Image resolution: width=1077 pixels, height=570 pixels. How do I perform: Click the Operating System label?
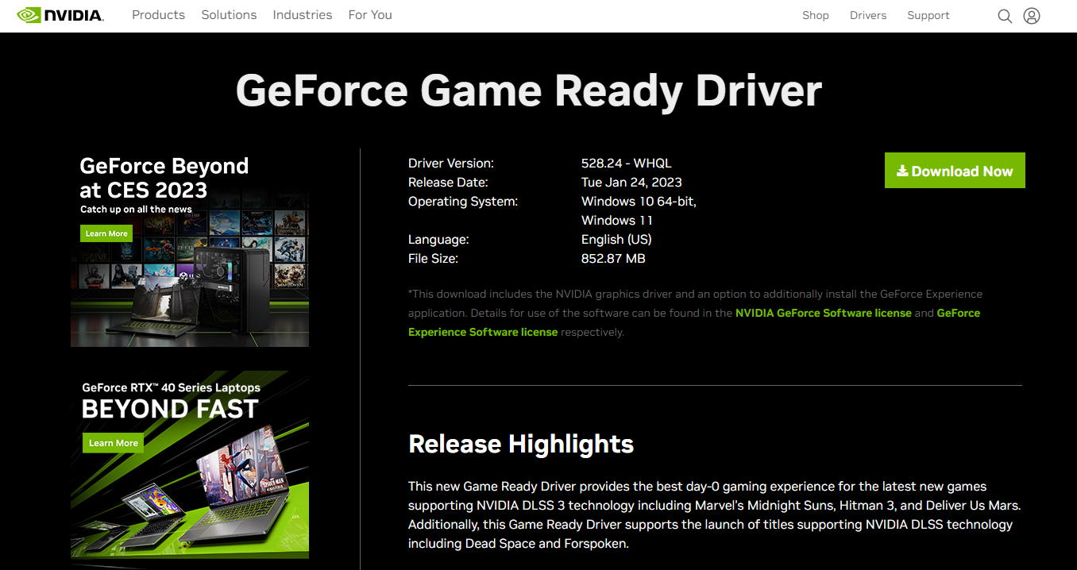tap(463, 201)
